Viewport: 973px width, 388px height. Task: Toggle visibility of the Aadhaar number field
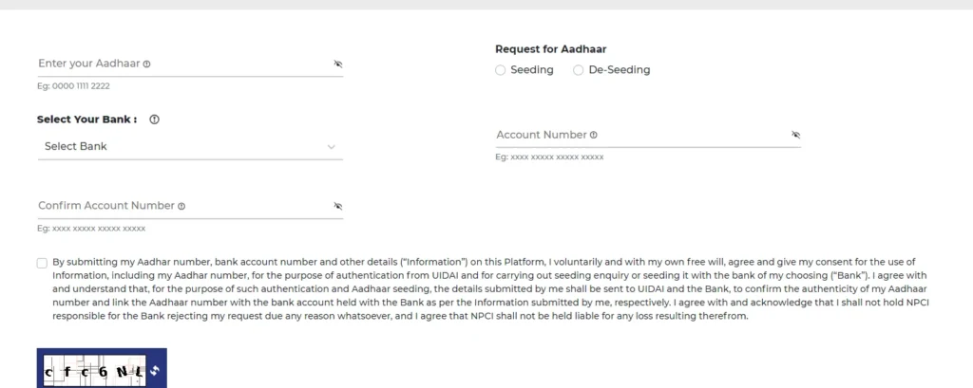337,64
